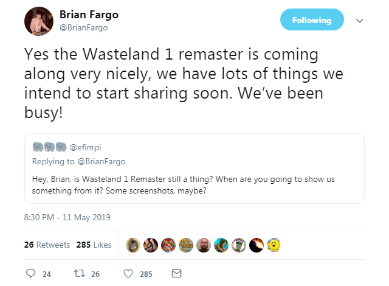
Task: Click the Brian Fargo name
Action: coord(89,15)
